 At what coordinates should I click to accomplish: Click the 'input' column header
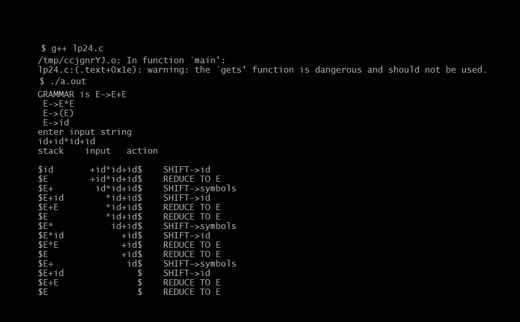click(97, 151)
